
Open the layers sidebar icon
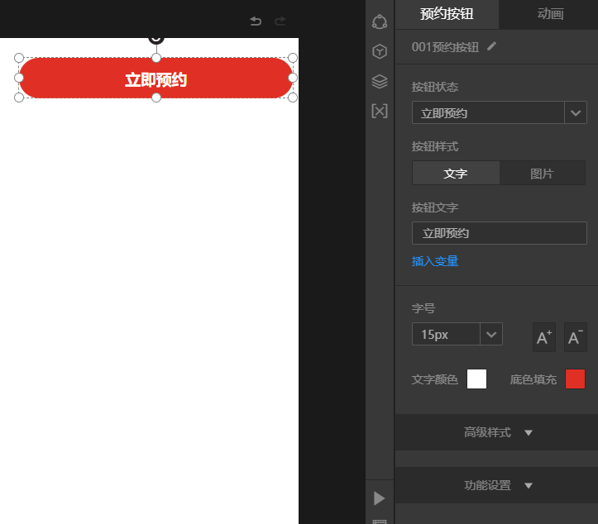(380, 81)
